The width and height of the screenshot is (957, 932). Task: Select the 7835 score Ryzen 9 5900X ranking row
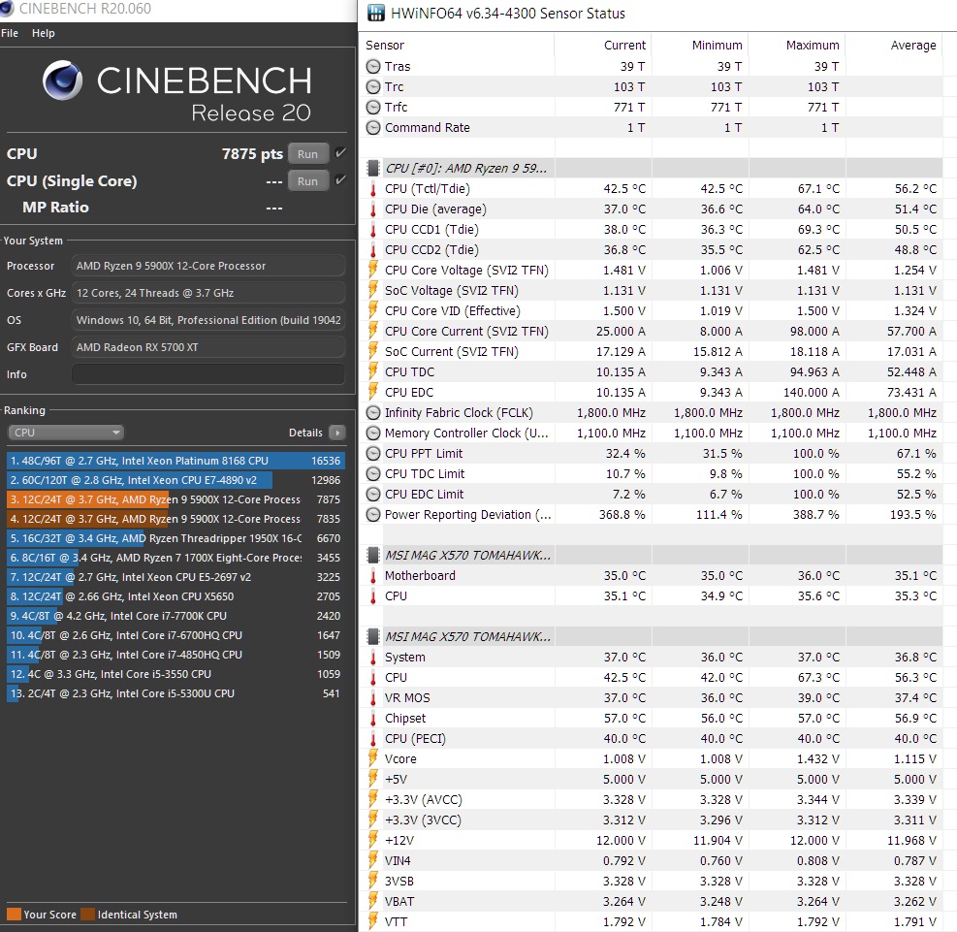(175, 519)
